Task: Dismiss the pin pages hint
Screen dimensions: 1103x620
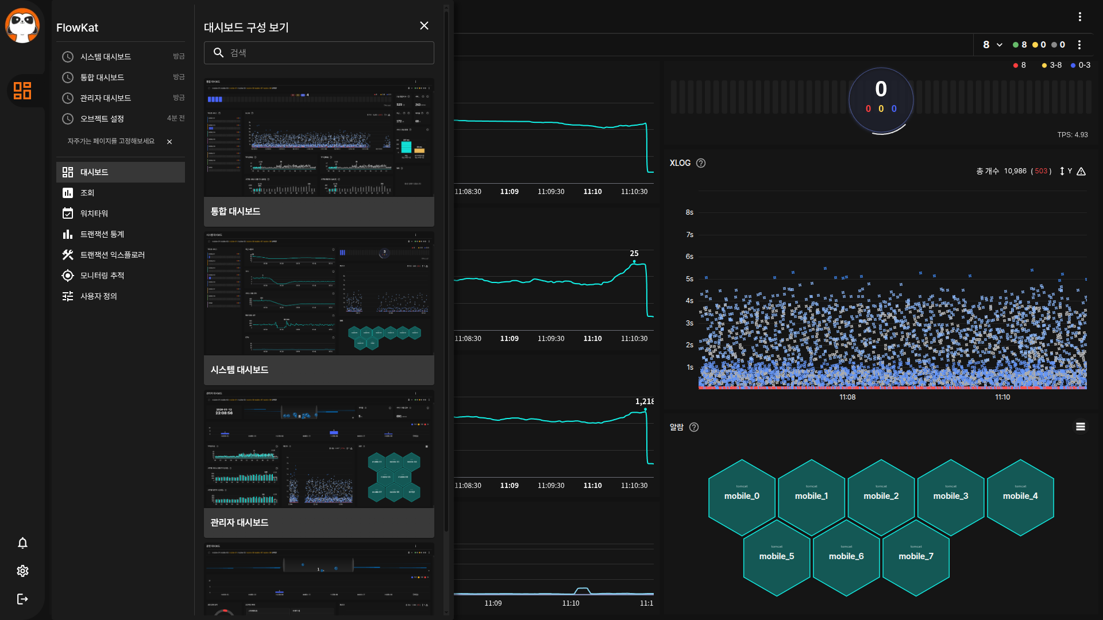Action: point(169,142)
